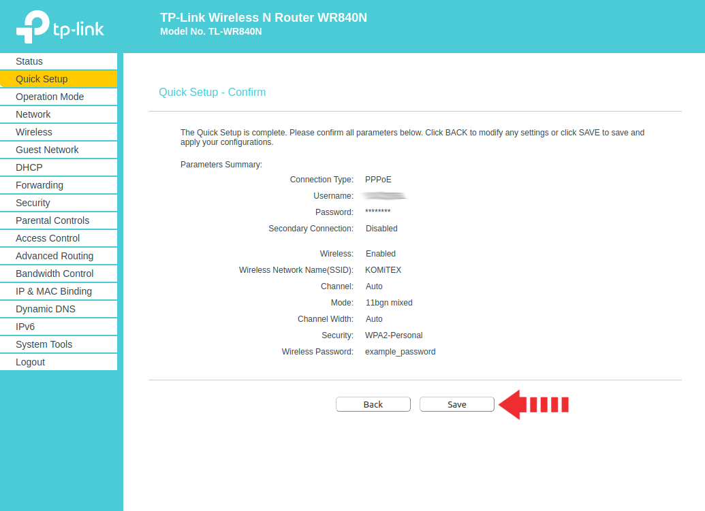Viewport: 705px width, 511px height.
Task: Click the KOMiTEX SSID value
Action: point(383,270)
